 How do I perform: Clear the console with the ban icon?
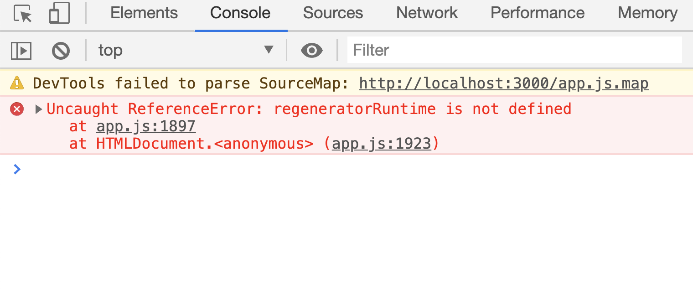point(61,51)
